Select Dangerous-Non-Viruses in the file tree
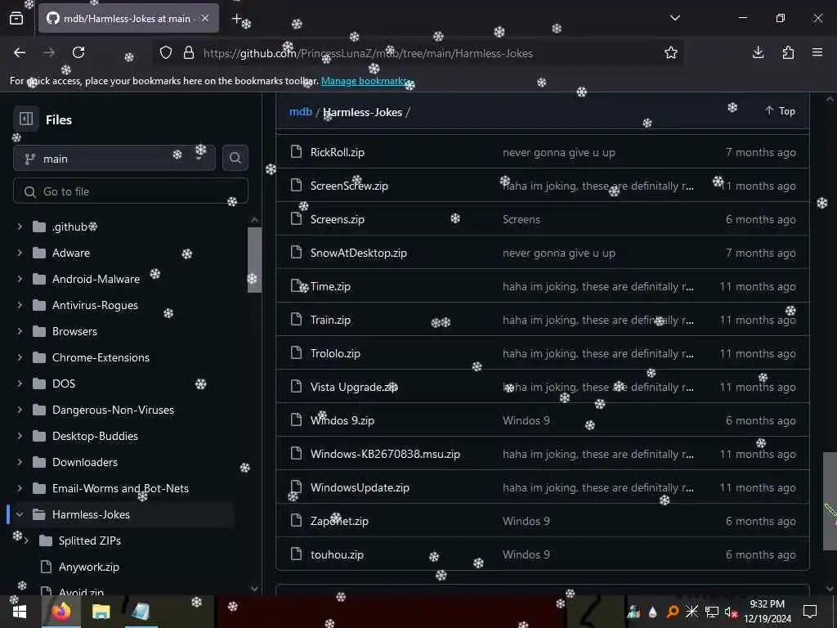The height and width of the screenshot is (628, 837). click(113, 410)
